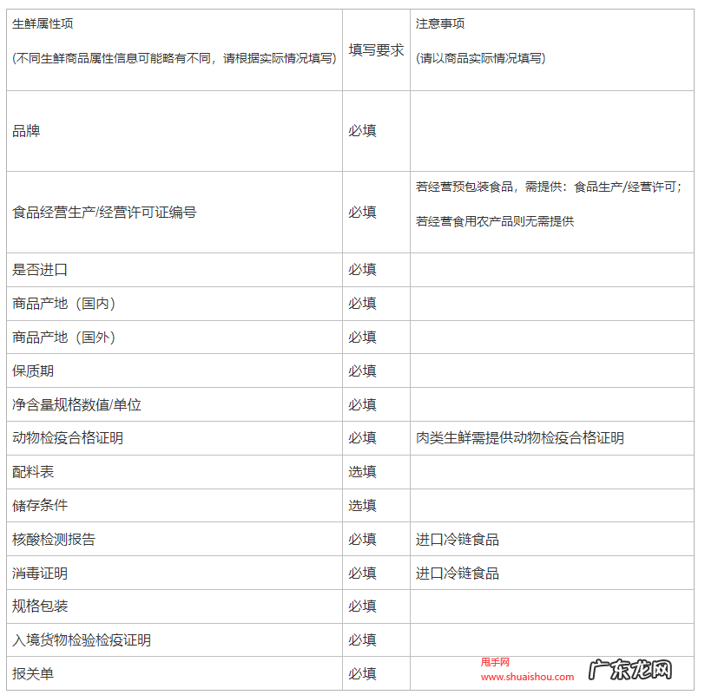Click the 品牌 attribute row

tap(87, 131)
